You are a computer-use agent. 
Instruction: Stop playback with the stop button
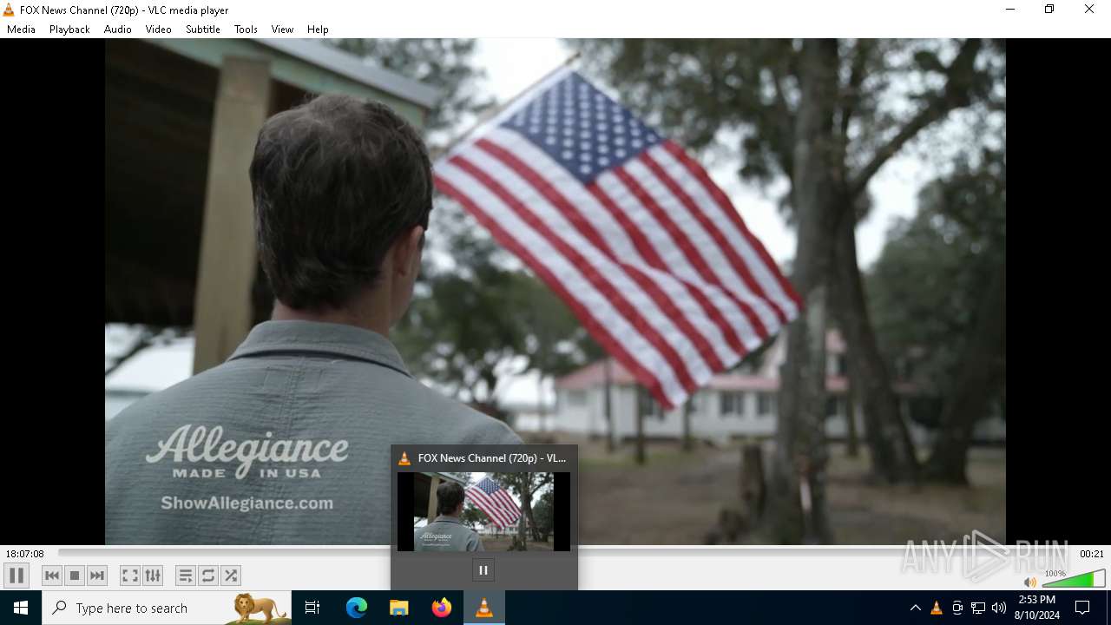click(75, 576)
